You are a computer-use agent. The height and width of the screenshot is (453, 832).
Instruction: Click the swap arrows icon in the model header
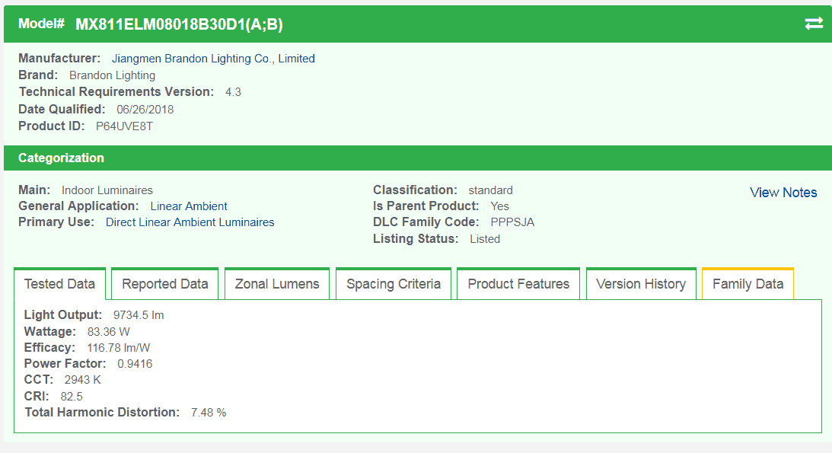click(814, 24)
